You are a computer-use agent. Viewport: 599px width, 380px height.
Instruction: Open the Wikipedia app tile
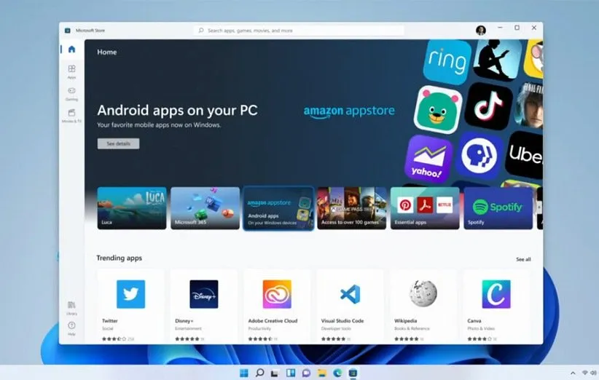point(423,294)
